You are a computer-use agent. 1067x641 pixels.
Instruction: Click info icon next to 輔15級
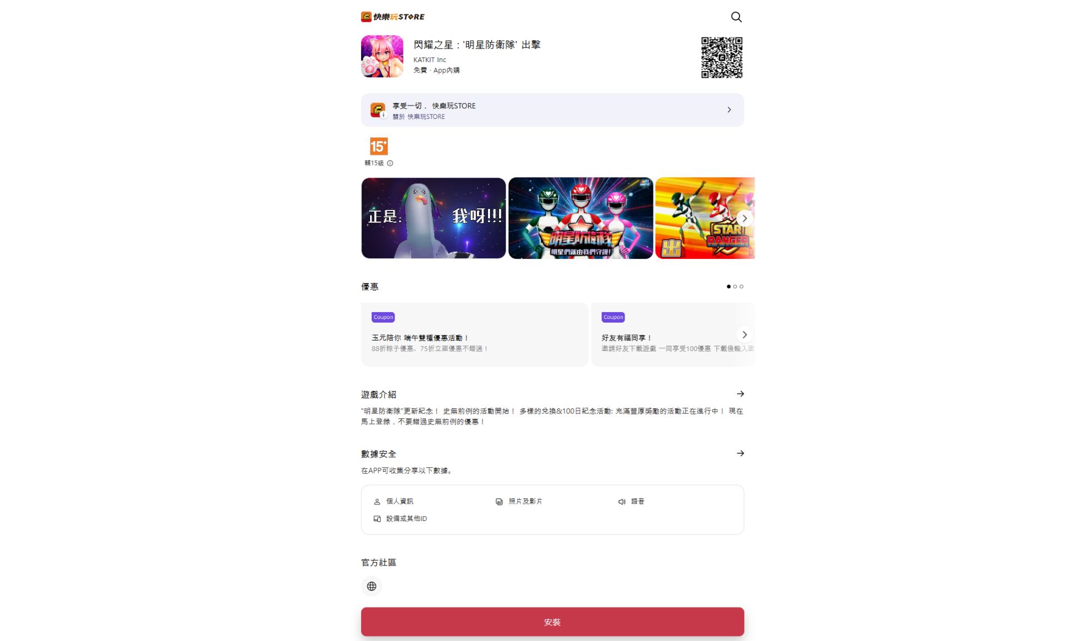390,163
